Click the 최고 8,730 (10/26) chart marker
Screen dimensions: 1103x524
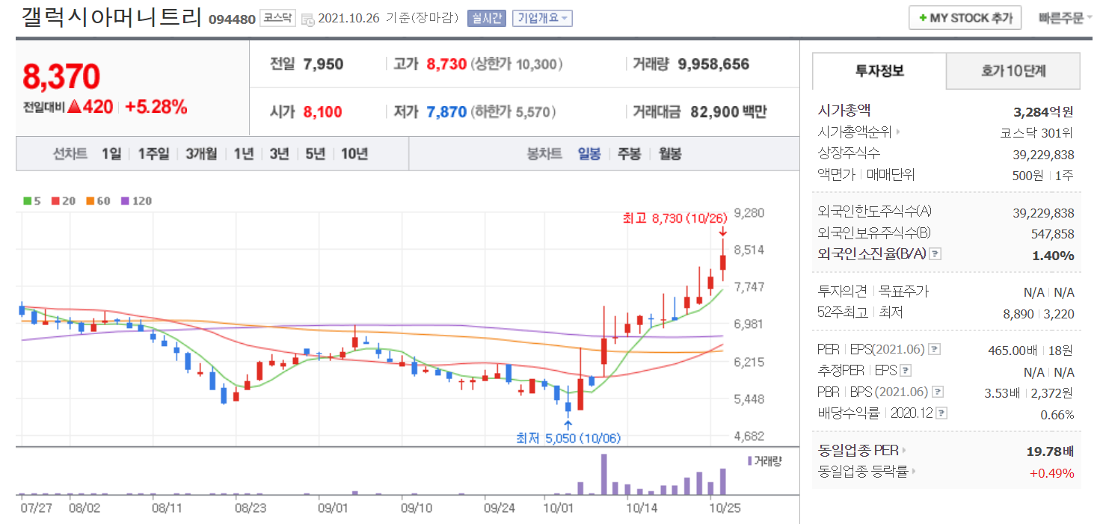675,218
